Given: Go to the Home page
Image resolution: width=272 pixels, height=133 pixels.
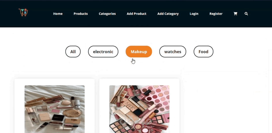Looking at the screenshot, I should 58,14.
